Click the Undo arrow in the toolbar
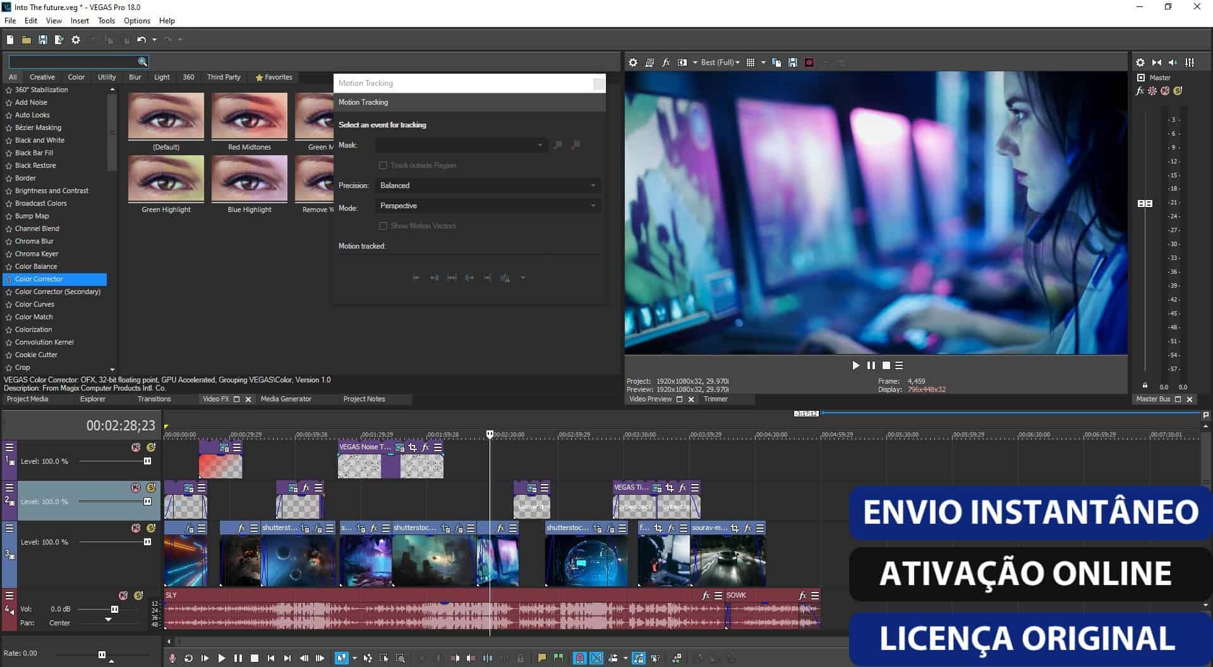The image size is (1213, 667). [x=142, y=40]
